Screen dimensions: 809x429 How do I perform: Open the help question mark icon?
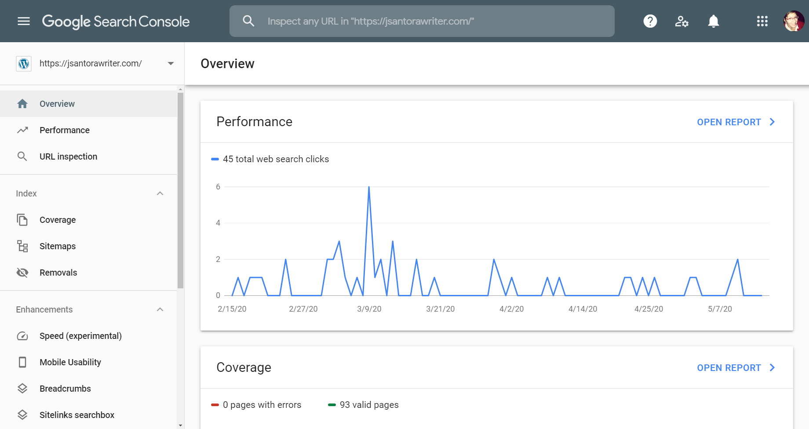click(x=650, y=21)
